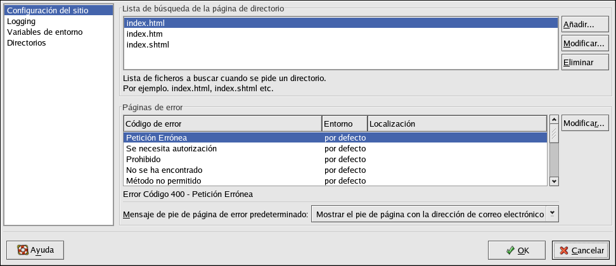Select the Prohibido error row

click(x=143, y=159)
